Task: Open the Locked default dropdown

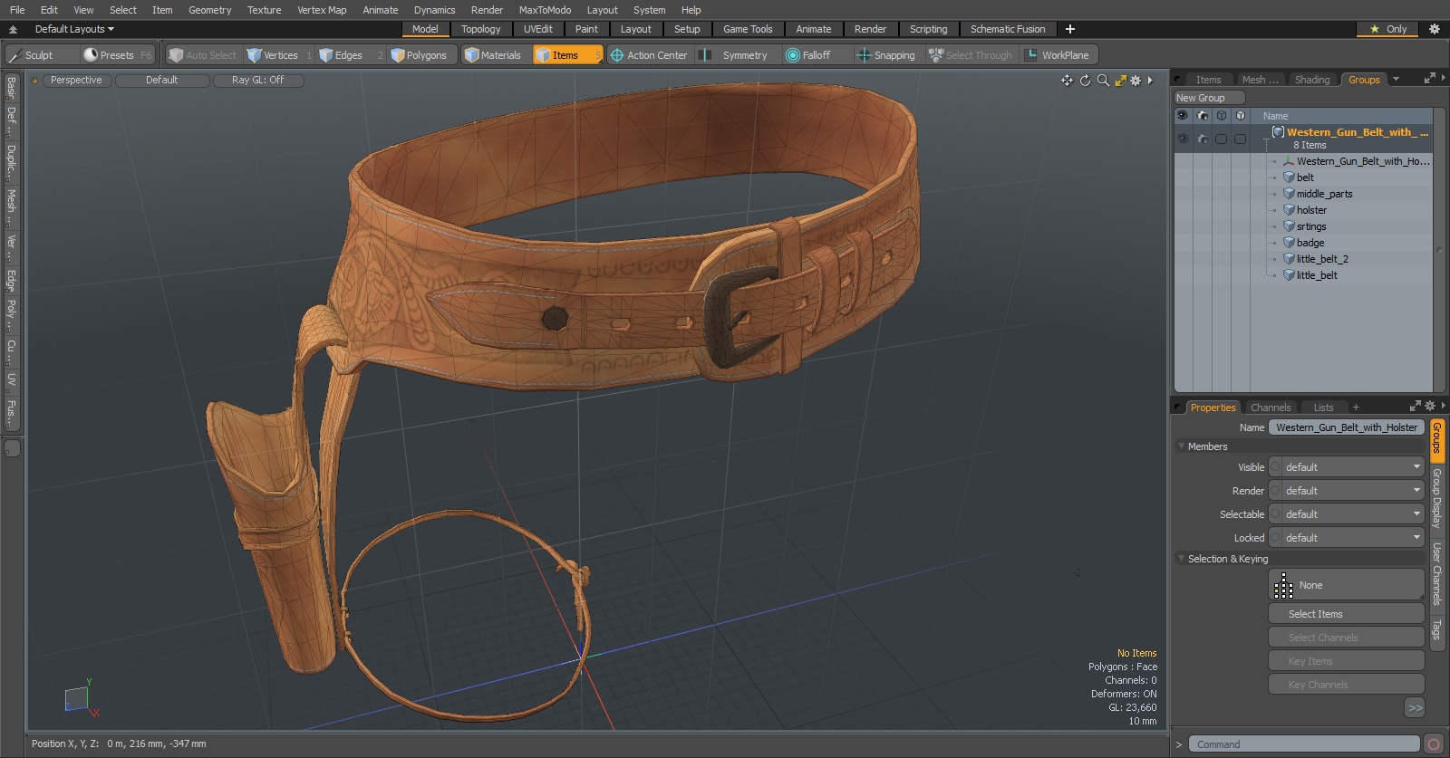Action: (1347, 538)
